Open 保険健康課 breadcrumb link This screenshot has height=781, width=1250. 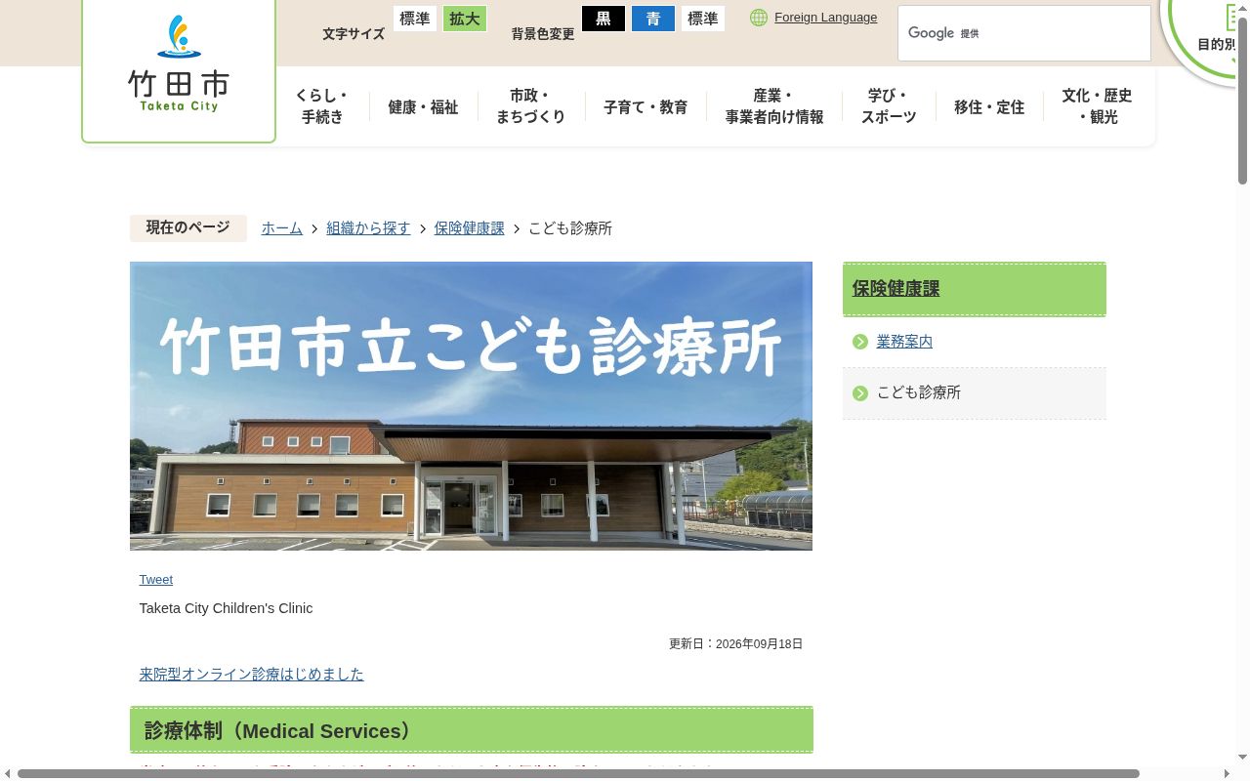point(470,228)
